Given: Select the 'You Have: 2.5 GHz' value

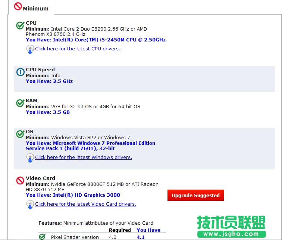Looking at the screenshot, I should tap(49, 81).
